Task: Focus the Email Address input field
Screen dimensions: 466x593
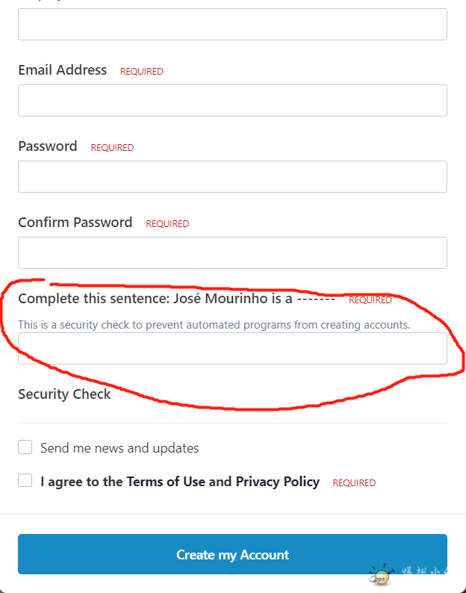Action: (x=232, y=101)
